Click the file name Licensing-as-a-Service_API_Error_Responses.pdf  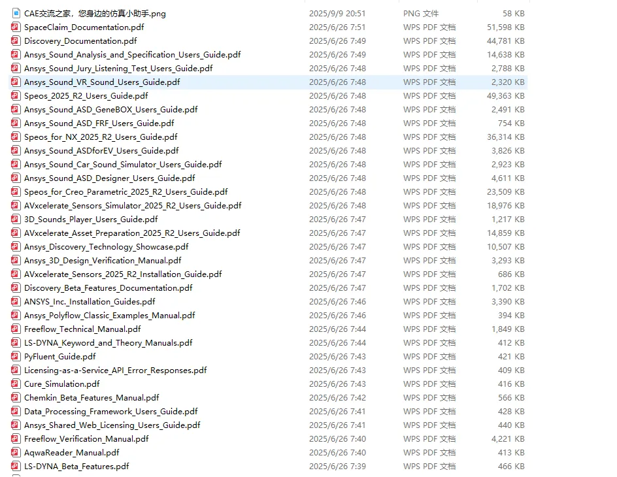click(x=115, y=370)
